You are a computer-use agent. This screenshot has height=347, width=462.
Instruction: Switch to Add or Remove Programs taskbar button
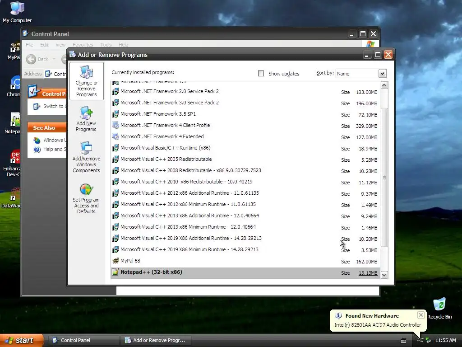[x=156, y=340]
